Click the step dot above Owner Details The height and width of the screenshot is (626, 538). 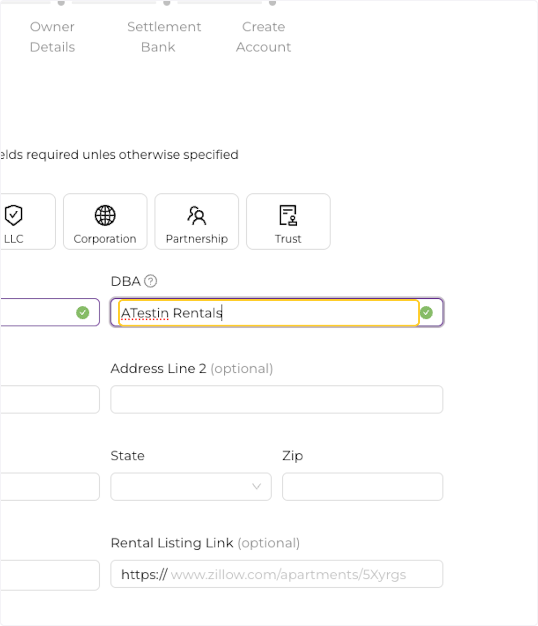pos(61,4)
